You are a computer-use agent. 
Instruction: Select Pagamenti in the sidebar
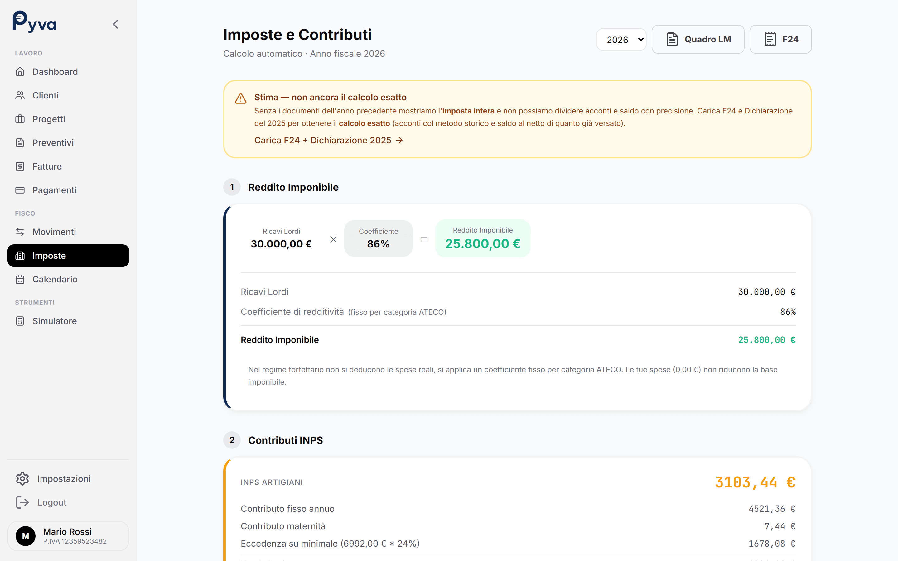click(68, 190)
